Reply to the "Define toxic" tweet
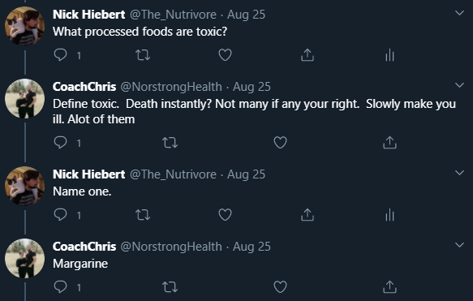 tap(60, 142)
